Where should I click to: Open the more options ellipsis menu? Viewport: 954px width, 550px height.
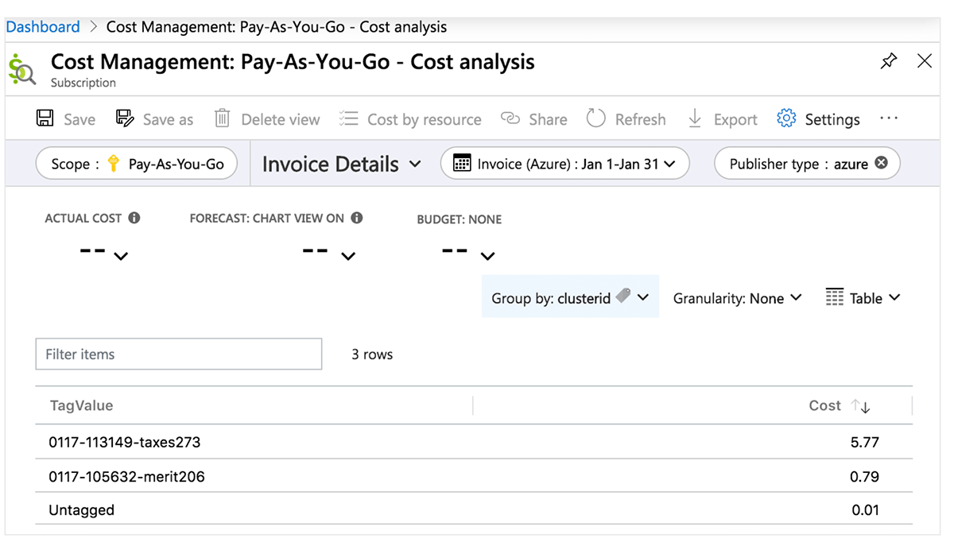pyautogui.click(x=888, y=119)
